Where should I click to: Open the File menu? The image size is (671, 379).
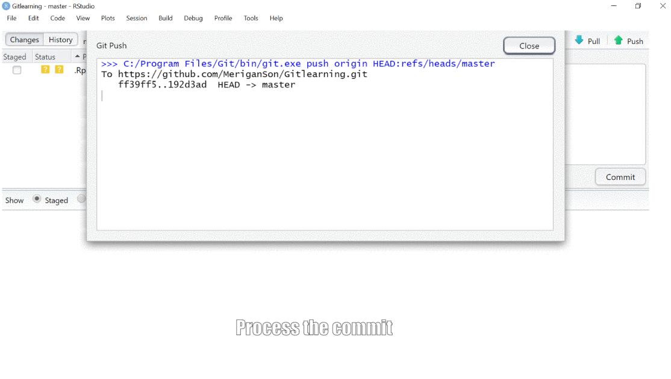tap(11, 18)
